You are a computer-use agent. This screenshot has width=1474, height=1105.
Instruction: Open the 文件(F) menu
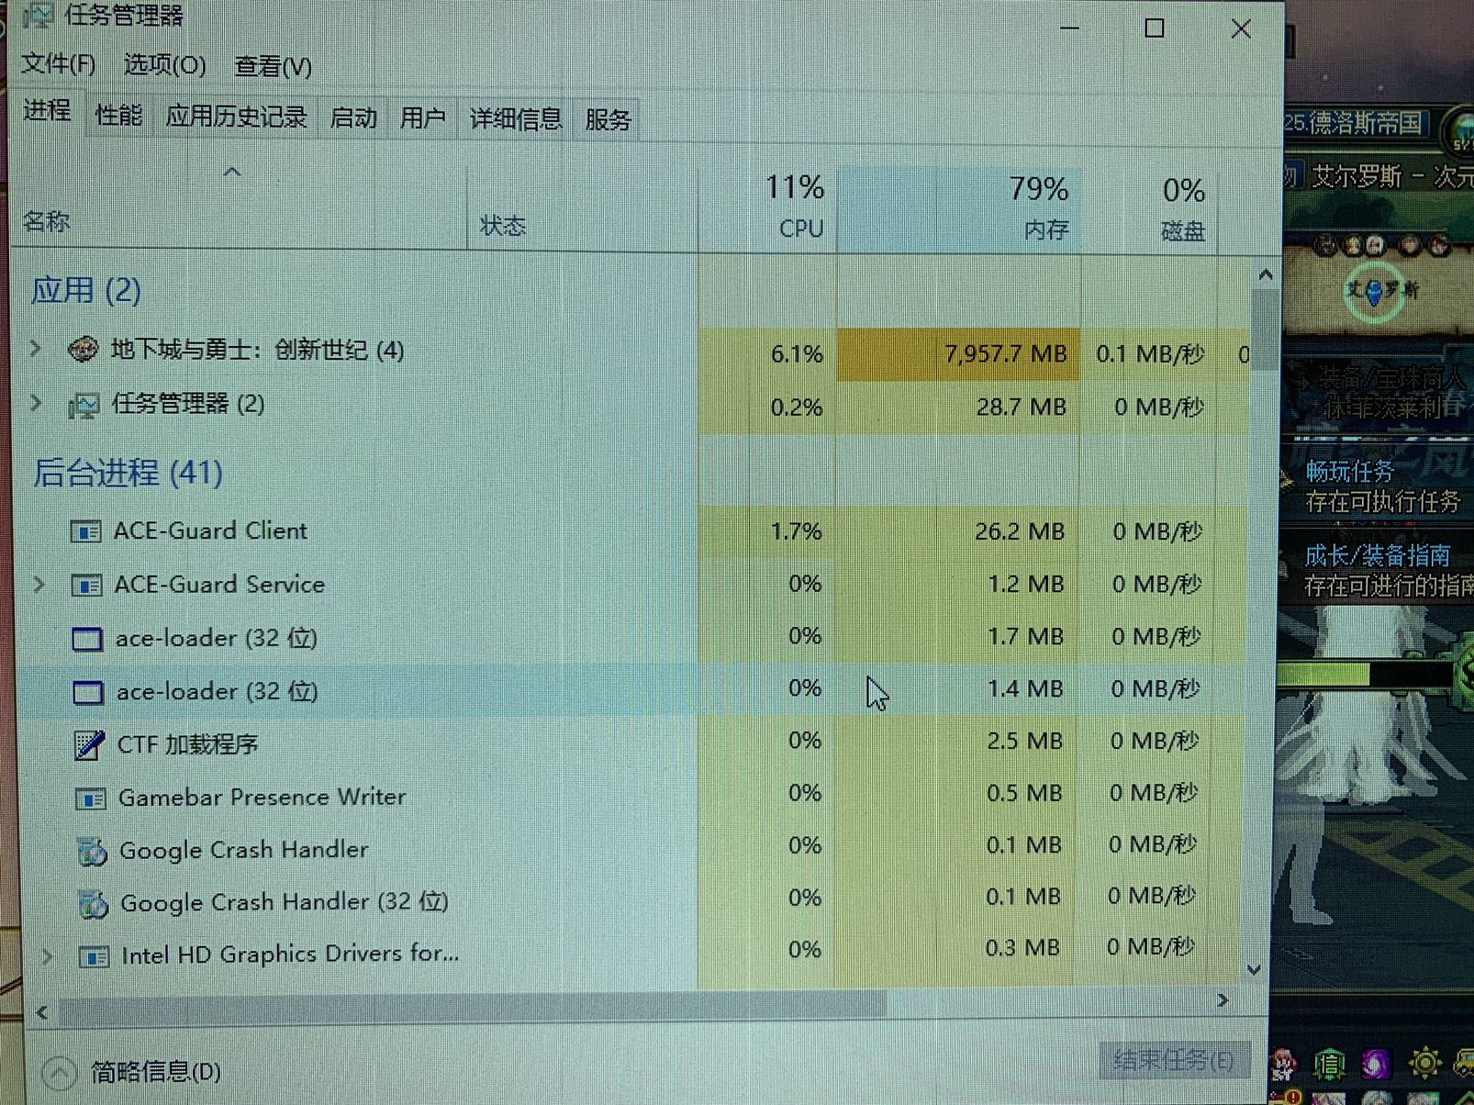click(x=58, y=64)
